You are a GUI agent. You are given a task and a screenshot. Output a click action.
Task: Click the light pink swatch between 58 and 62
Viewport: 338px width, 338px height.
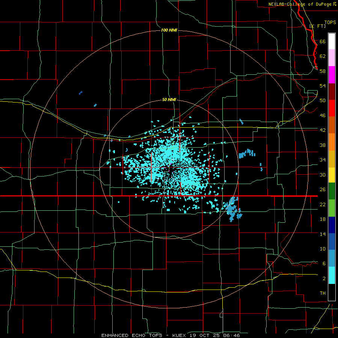coord(332,58)
